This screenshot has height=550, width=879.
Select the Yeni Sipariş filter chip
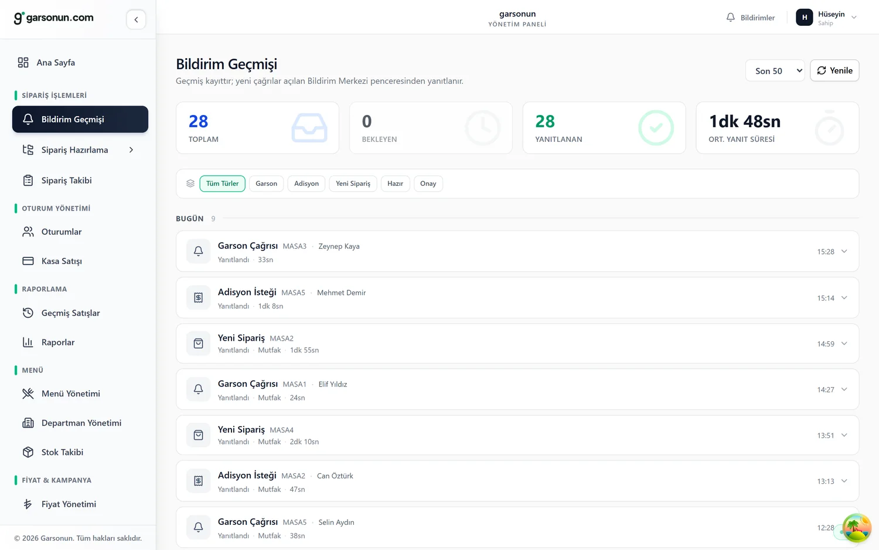click(x=353, y=184)
